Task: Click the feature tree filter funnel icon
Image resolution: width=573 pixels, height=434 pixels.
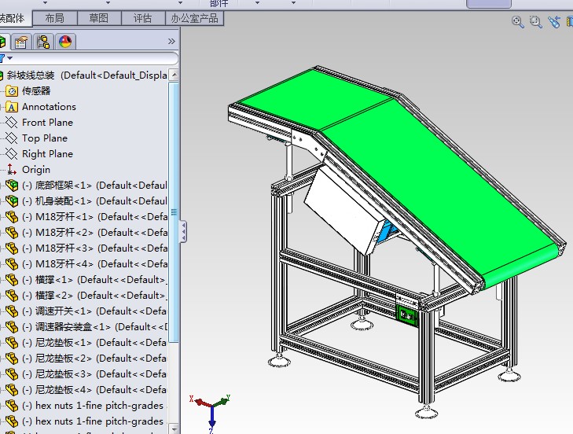Action: click(x=2, y=58)
